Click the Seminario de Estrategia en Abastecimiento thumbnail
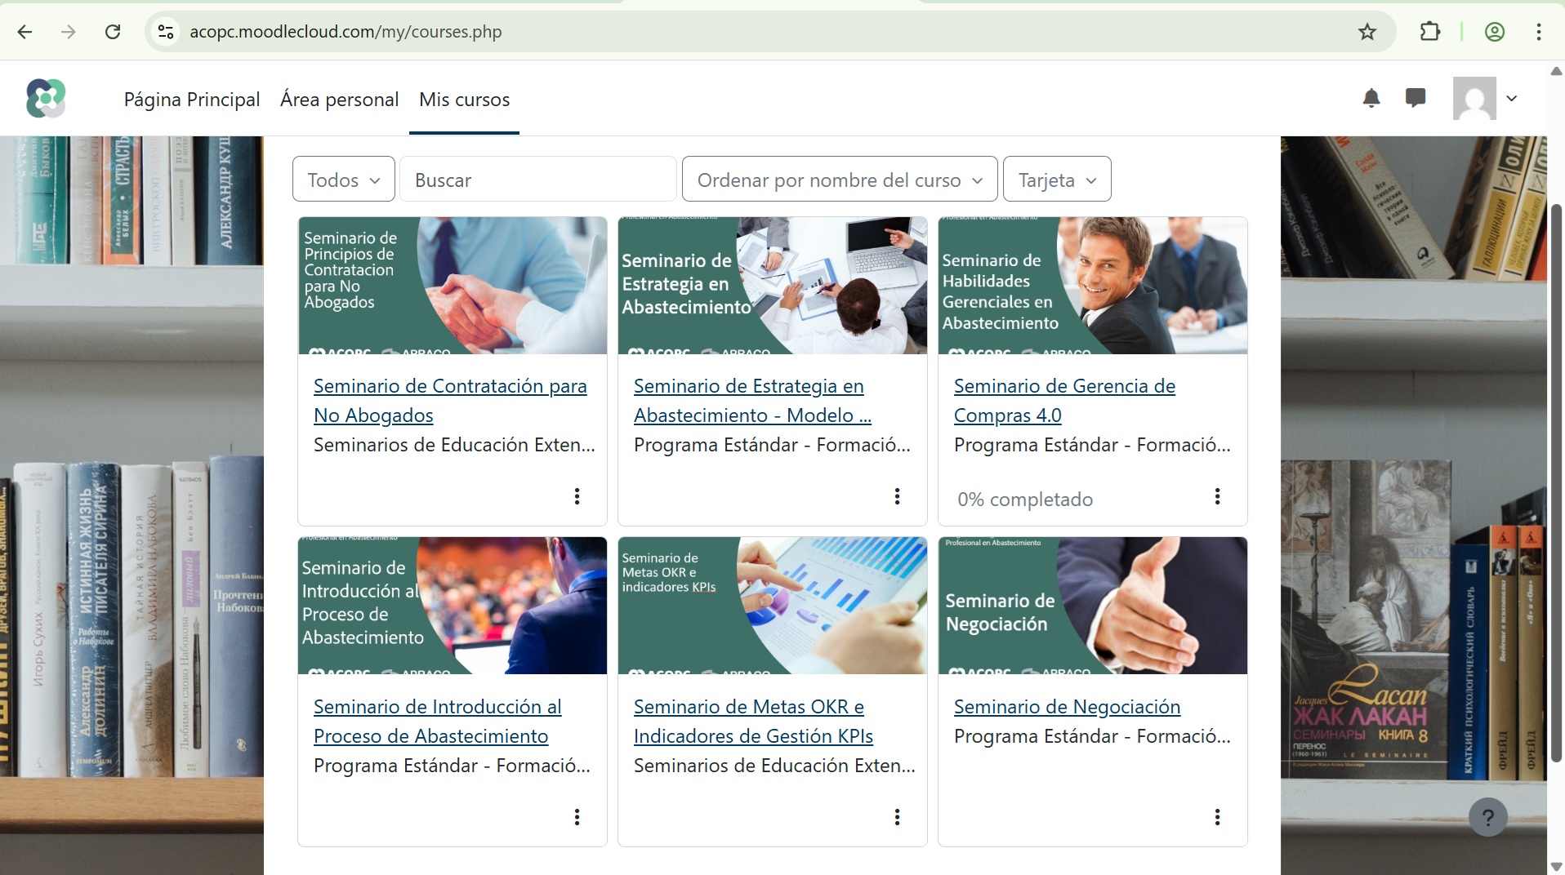Image resolution: width=1565 pixels, height=875 pixels. [x=772, y=286]
